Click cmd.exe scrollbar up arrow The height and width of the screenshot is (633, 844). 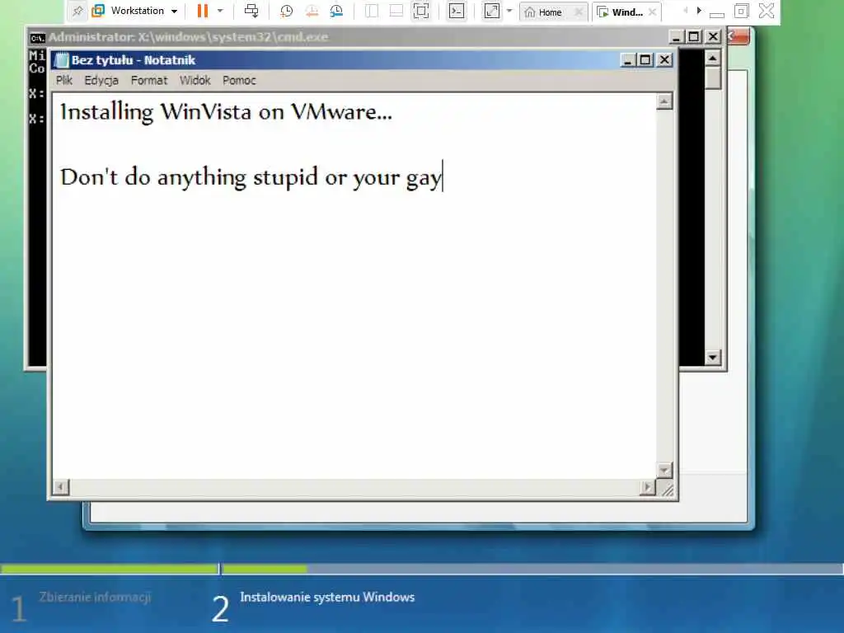point(713,58)
